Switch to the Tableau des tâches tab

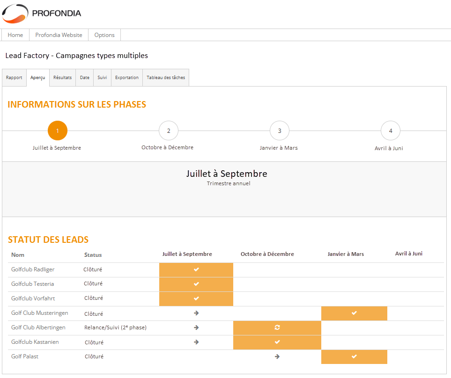(x=166, y=78)
